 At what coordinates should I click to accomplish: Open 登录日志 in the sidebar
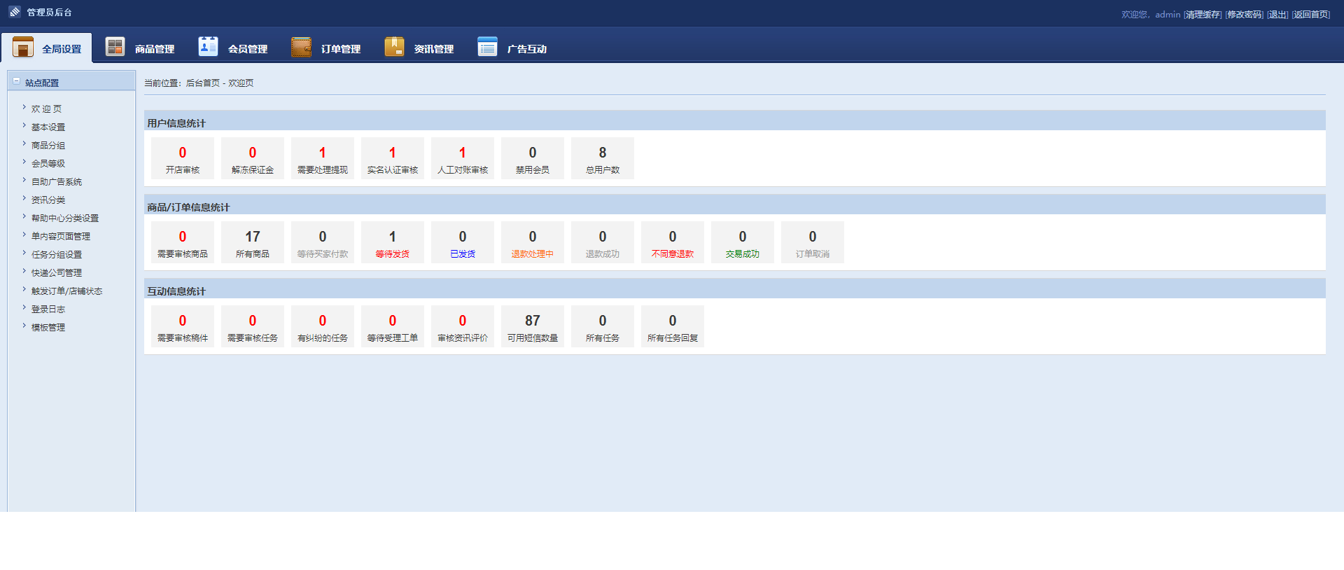[x=48, y=310]
